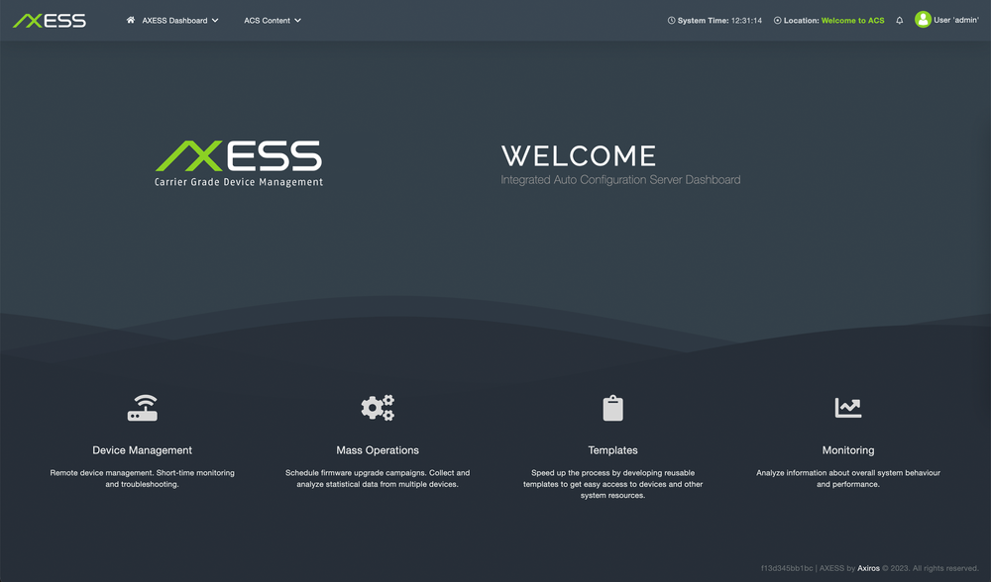
Task: Click the Templates section heading
Action: [612, 450]
